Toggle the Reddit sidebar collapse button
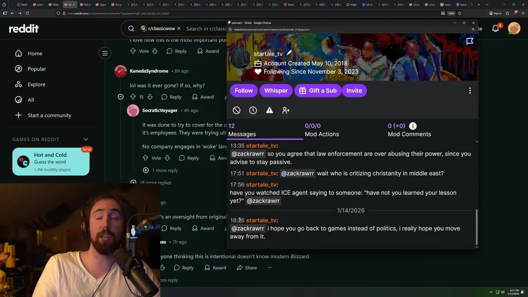The width and height of the screenshot is (528, 297). click(x=105, y=53)
